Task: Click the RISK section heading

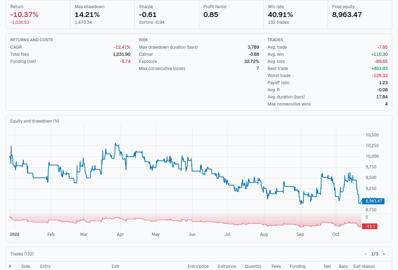Action: [144, 40]
